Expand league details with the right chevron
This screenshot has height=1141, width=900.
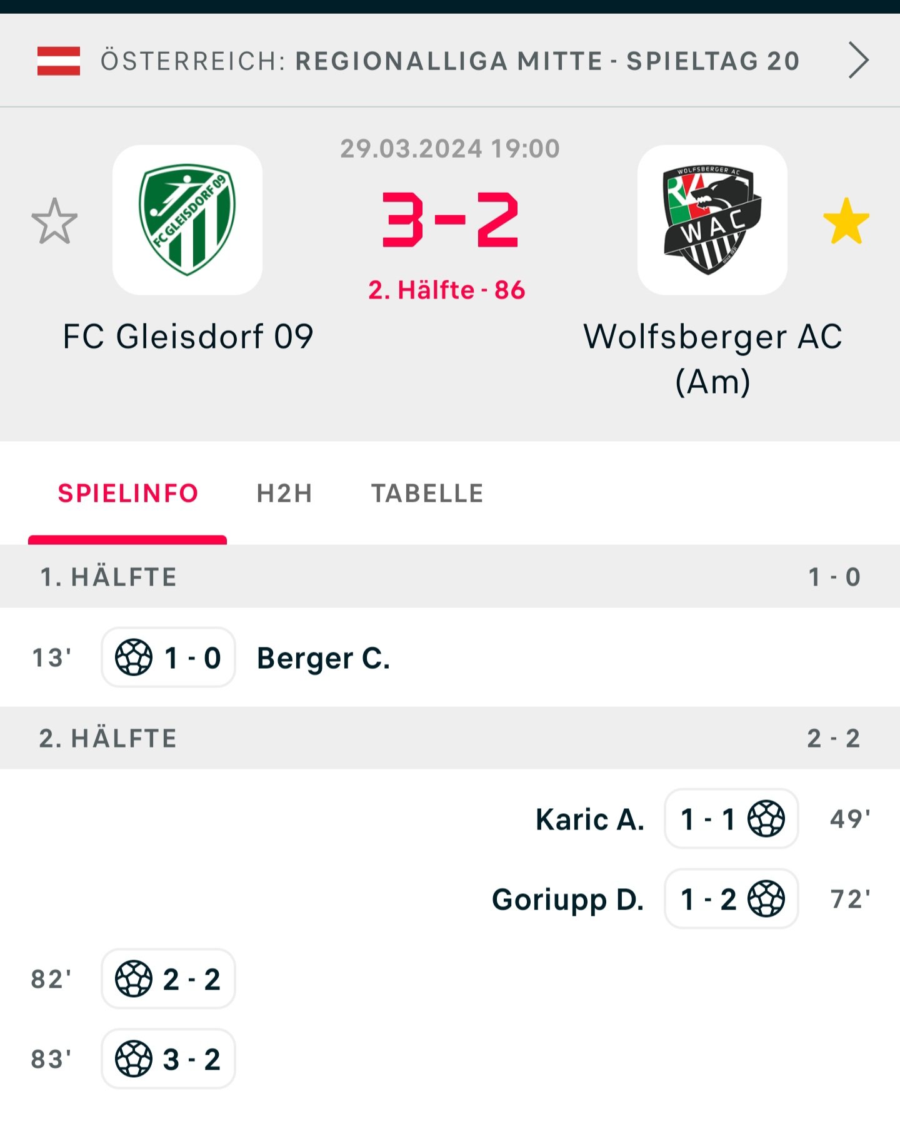859,61
